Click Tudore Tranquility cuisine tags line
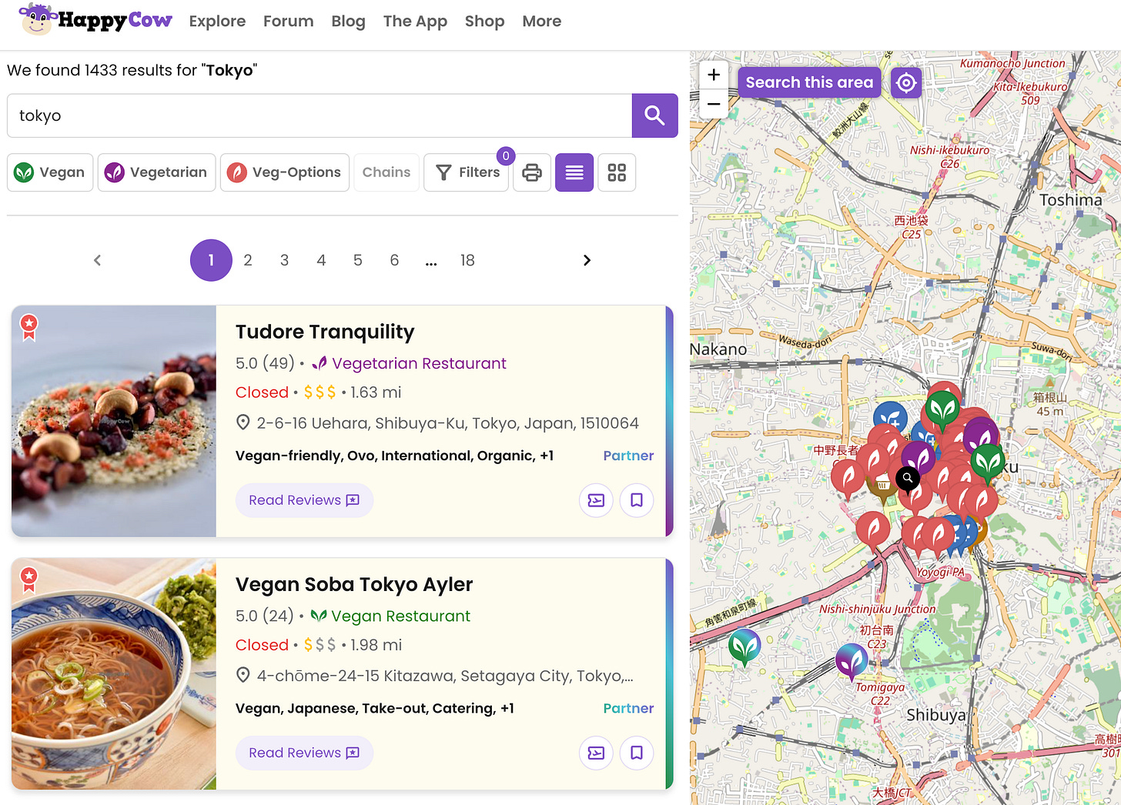 394,456
